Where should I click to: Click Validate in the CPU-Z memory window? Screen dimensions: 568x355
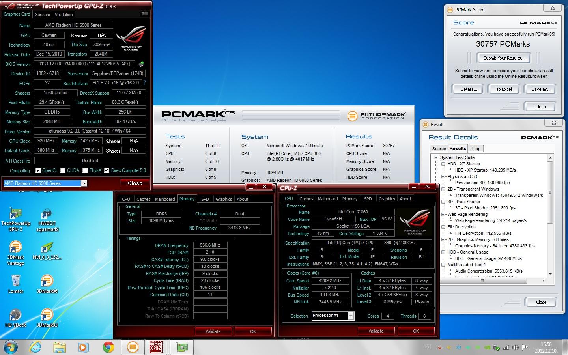213,331
